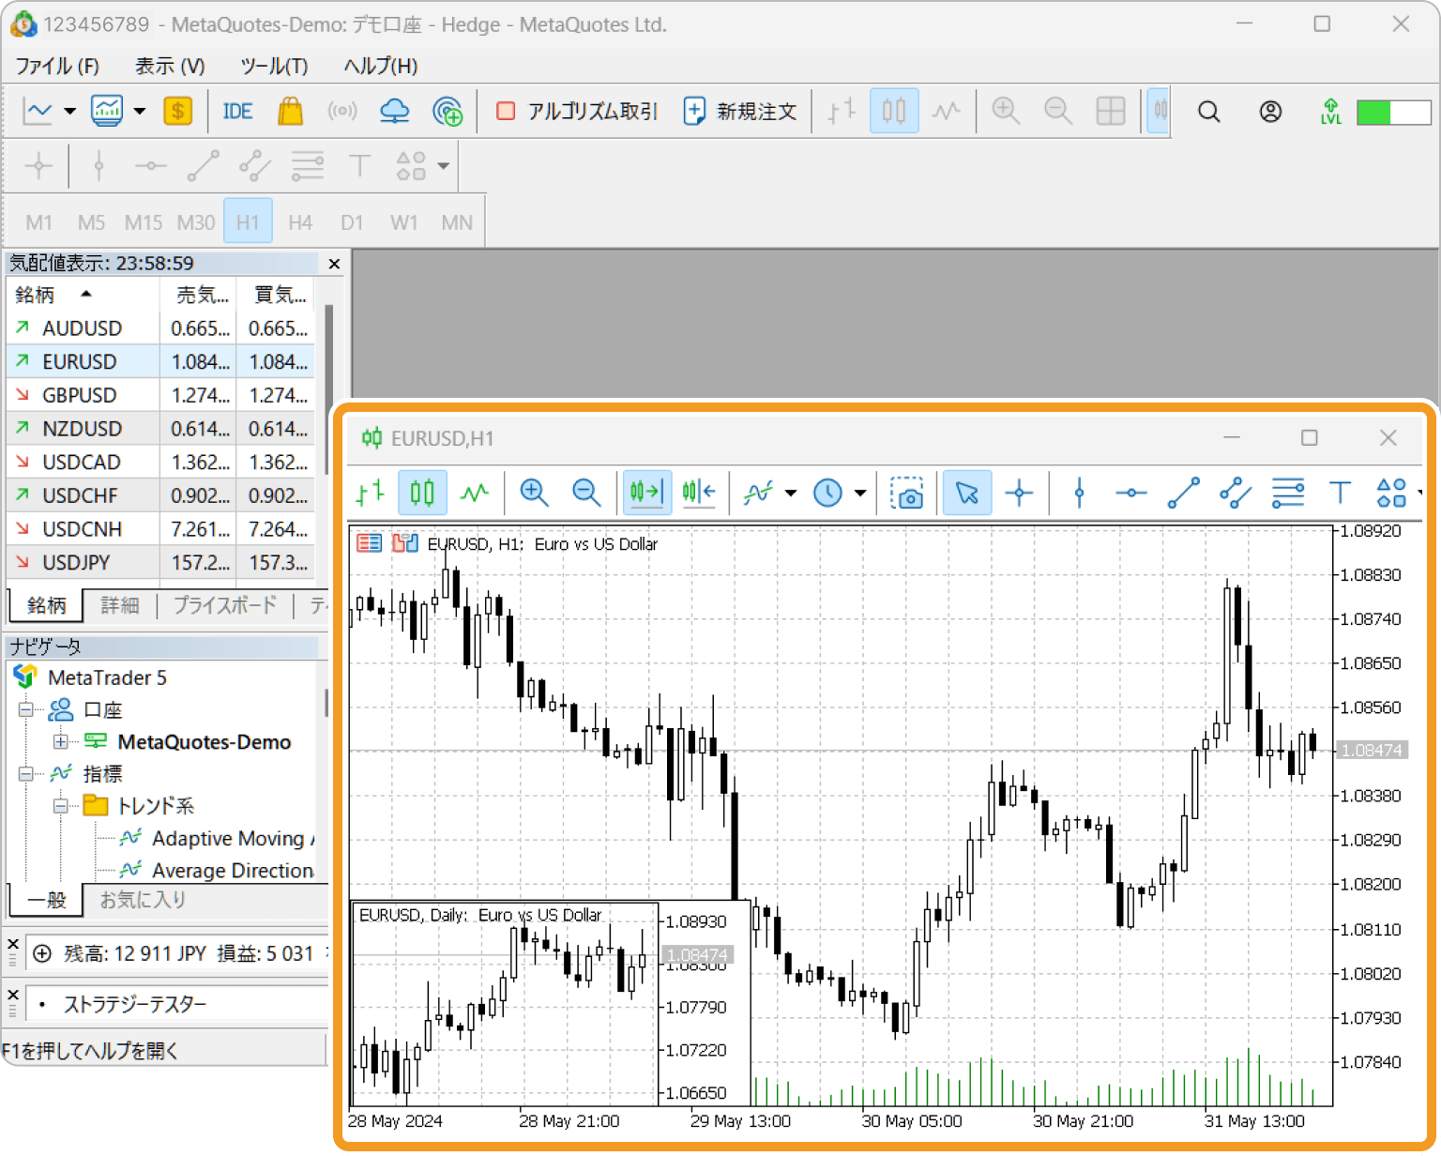Screen dimensions: 1441x1156
Task: Open the chart type icon in main toolbar
Action: tap(38, 112)
